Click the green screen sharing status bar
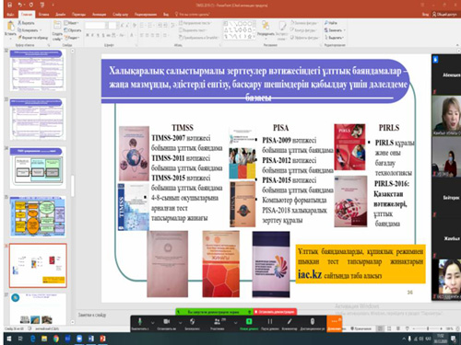This screenshot has width=461, height=345. (214, 312)
